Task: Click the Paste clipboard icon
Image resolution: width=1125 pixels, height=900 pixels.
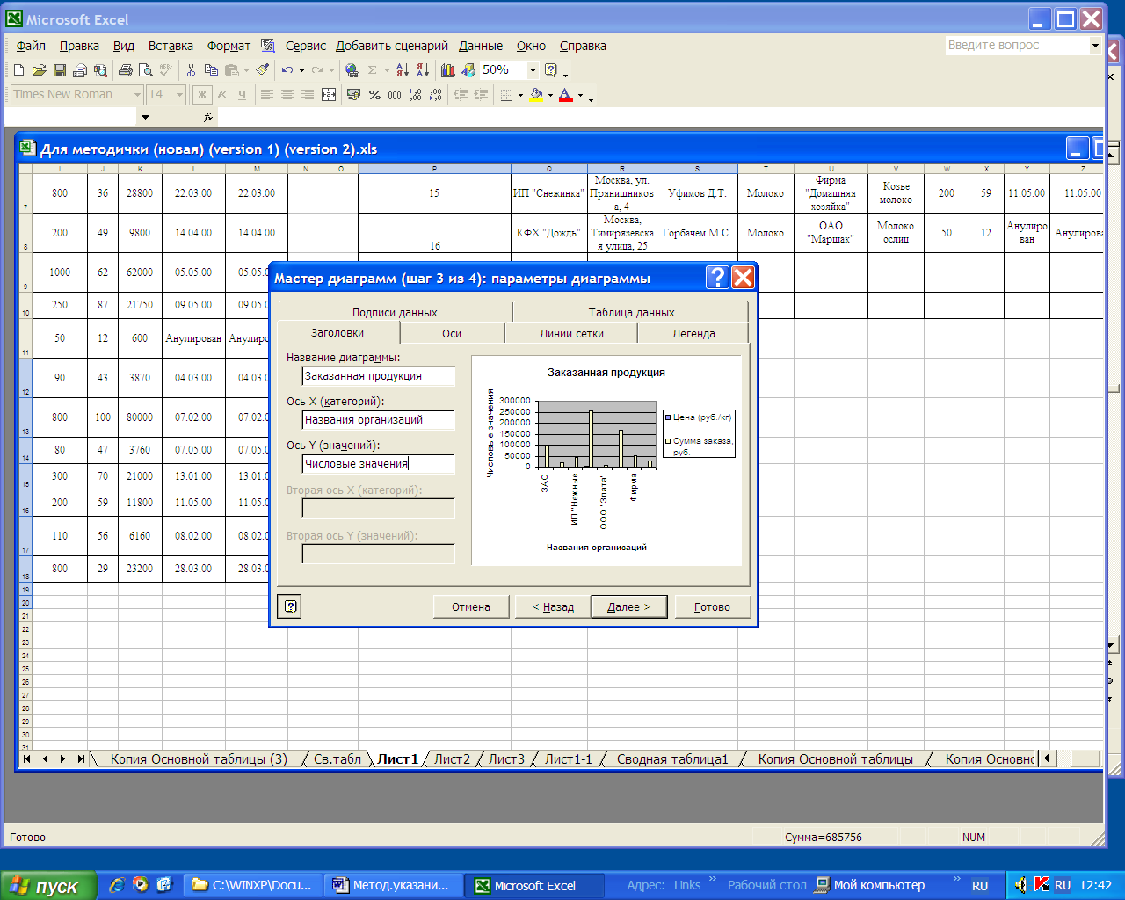Action: pyautogui.click(x=232, y=70)
